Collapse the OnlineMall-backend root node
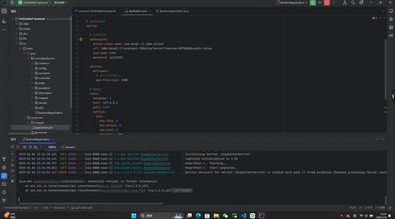 [x=13, y=19]
